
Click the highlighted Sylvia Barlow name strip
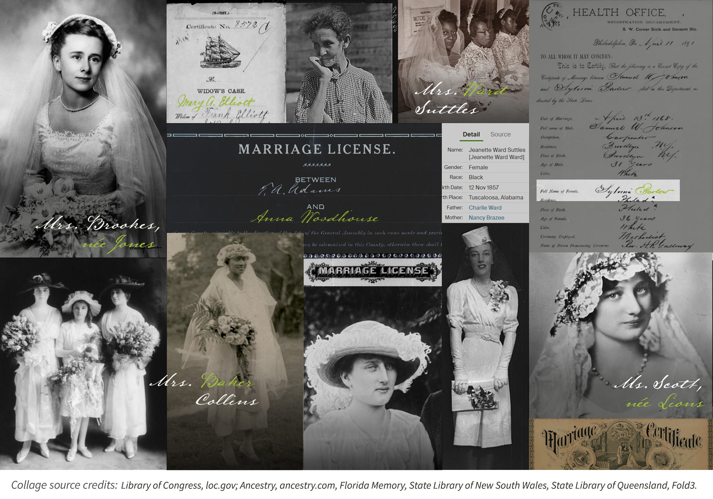click(x=608, y=191)
